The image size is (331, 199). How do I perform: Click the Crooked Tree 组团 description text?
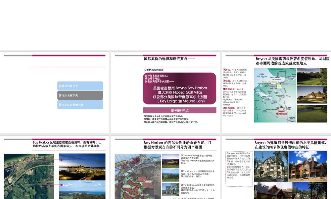point(198,159)
